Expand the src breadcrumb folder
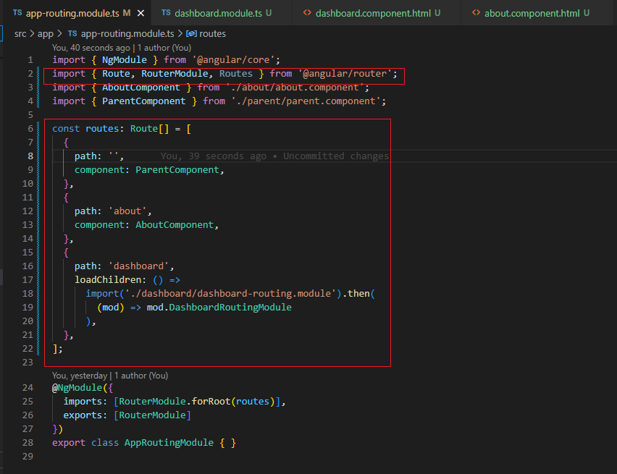The height and width of the screenshot is (474, 617). coord(20,33)
